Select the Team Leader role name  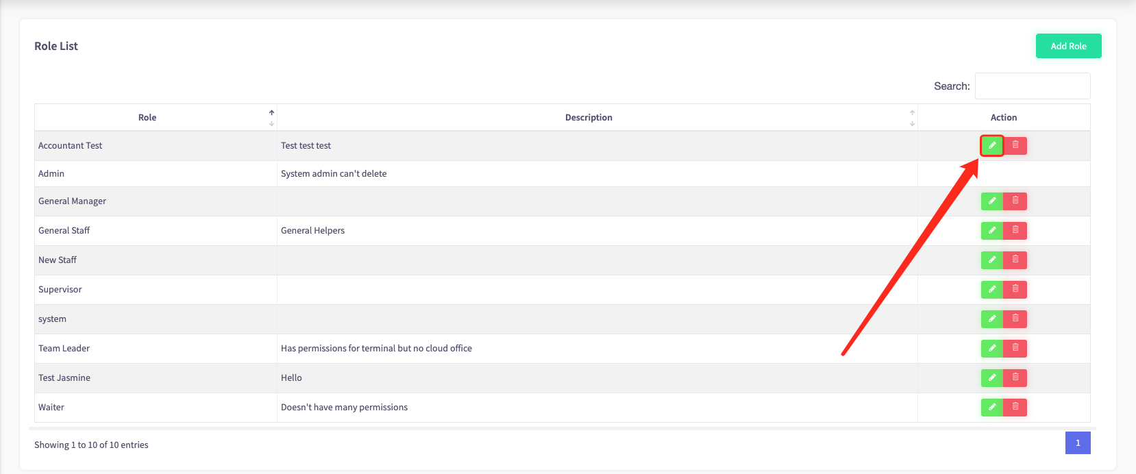coord(64,348)
